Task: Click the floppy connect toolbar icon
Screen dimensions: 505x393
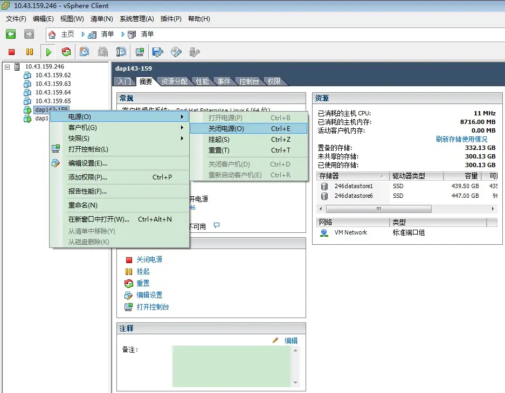Action: pyautogui.click(x=158, y=52)
